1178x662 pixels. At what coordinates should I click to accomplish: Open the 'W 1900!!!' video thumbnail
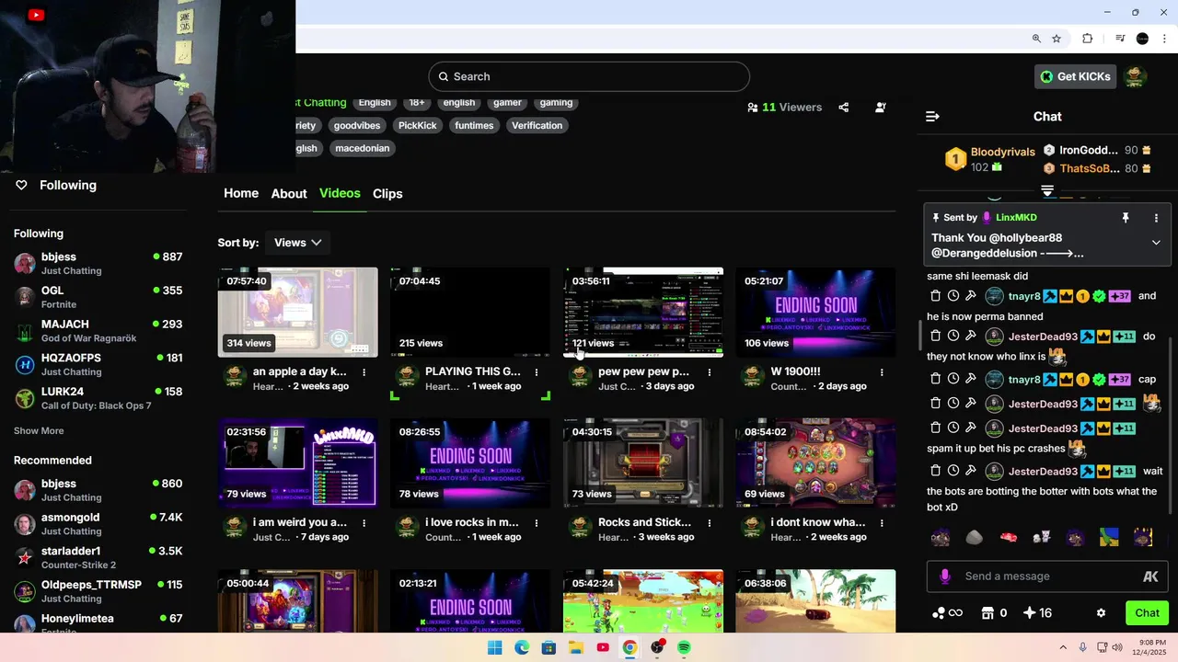(x=815, y=313)
